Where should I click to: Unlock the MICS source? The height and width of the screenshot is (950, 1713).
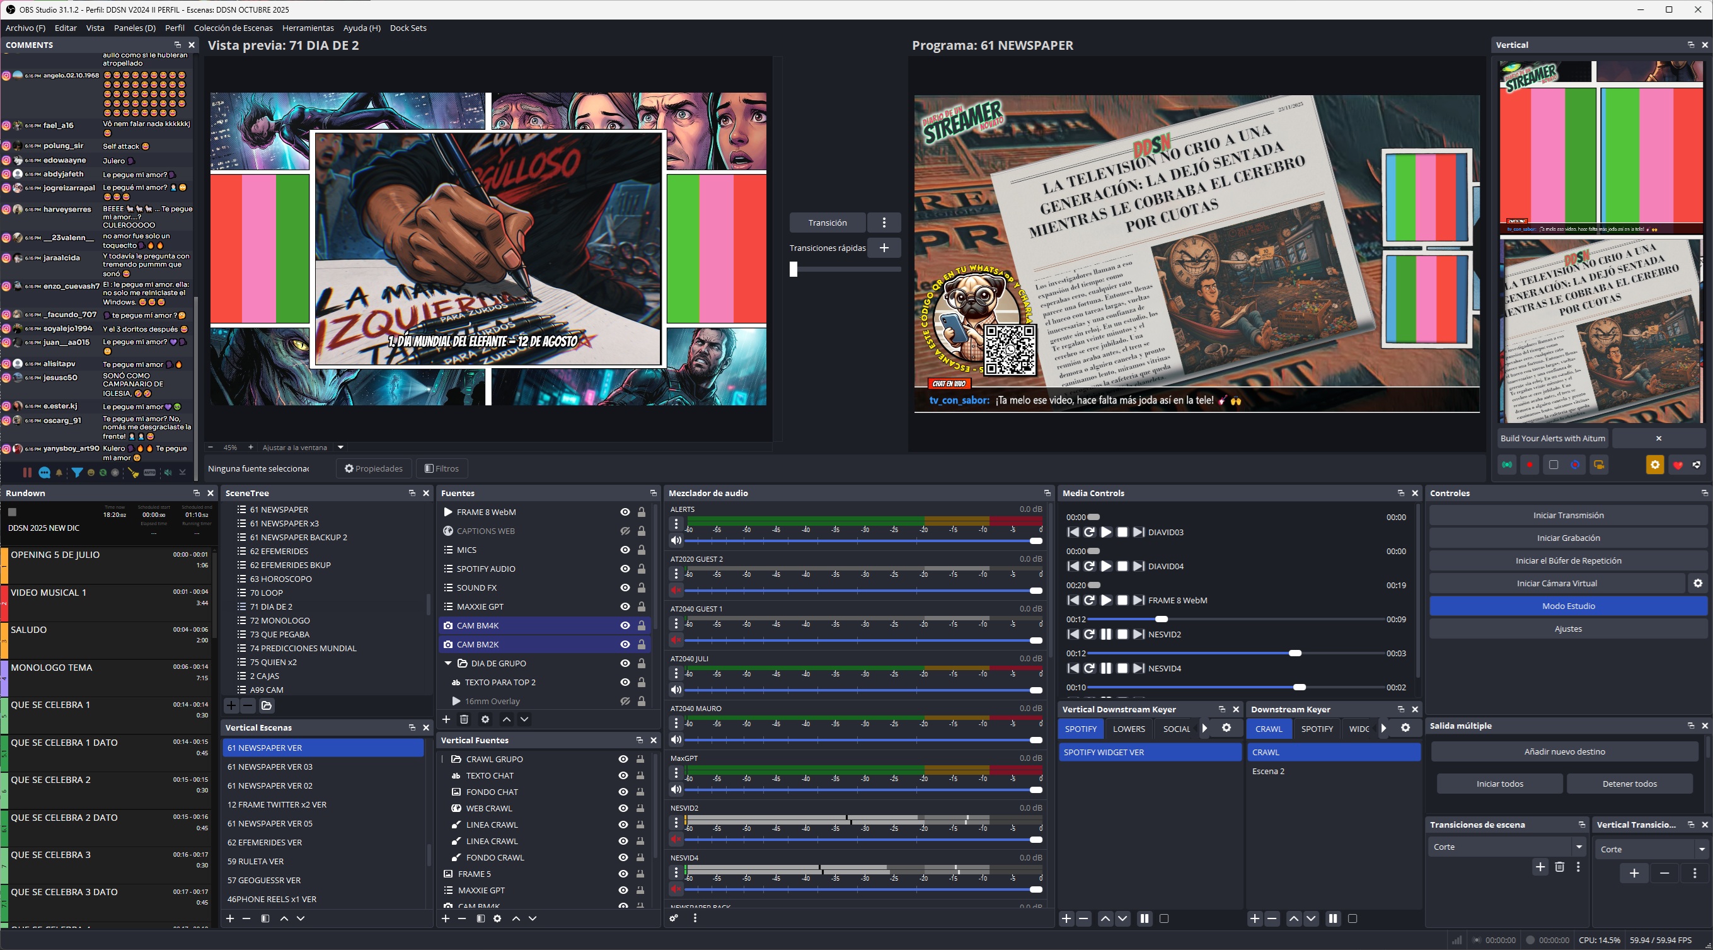[642, 550]
